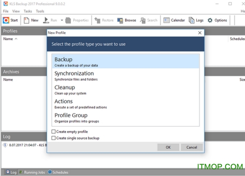Select the Cleanup profile type

pos(126,89)
